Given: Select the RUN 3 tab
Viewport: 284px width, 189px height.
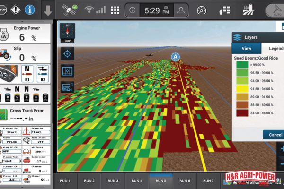Looking at the screenshot, I should [x=113, y=181].
